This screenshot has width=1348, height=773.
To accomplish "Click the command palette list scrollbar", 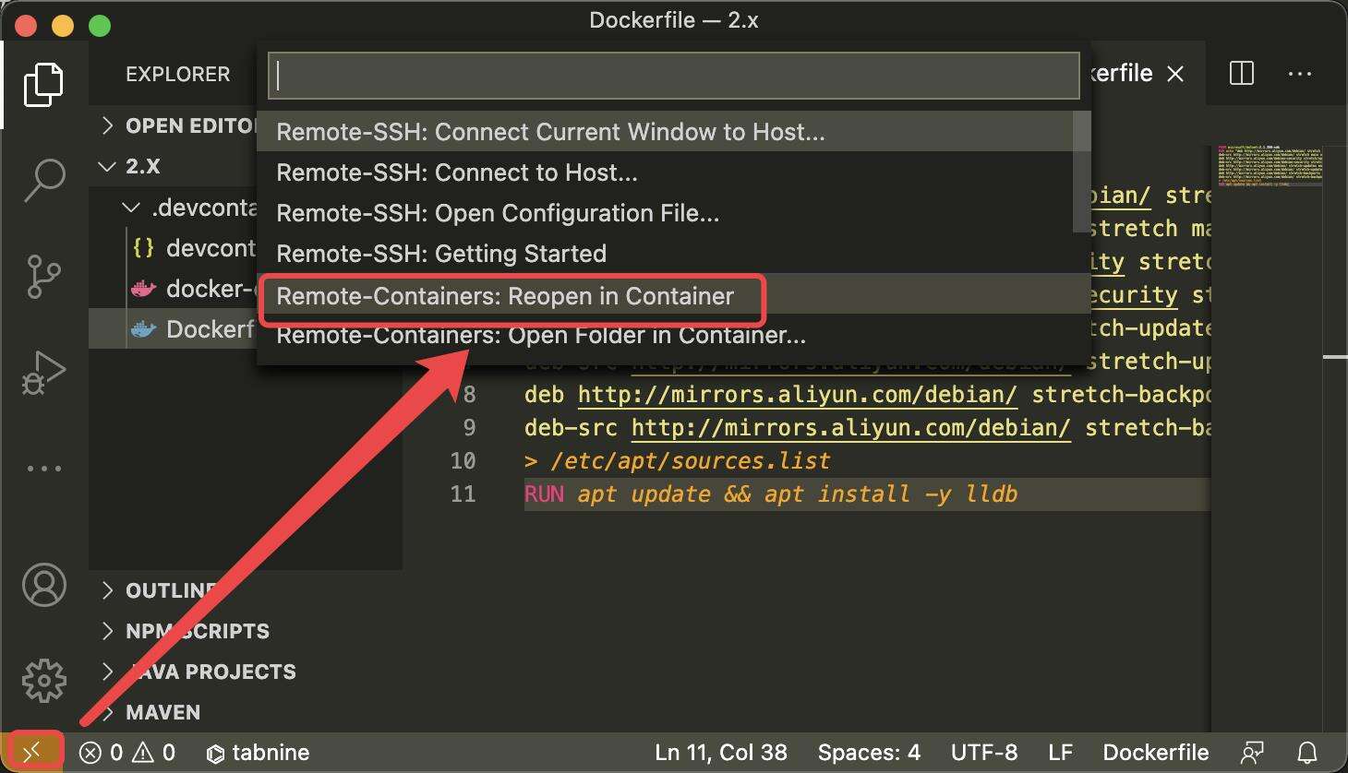I will click(1081, 172).
